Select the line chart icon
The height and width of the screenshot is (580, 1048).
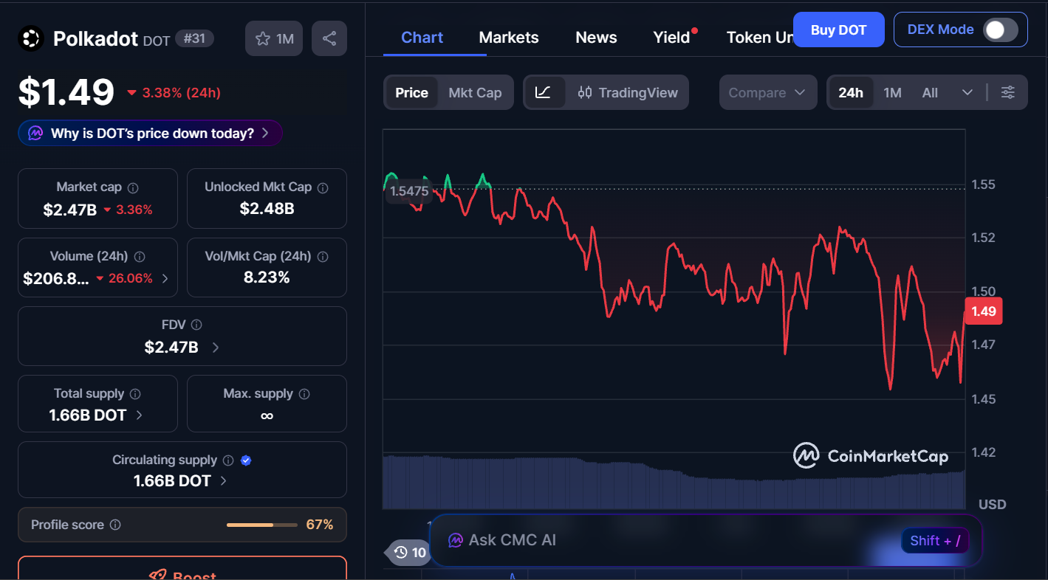544,92
